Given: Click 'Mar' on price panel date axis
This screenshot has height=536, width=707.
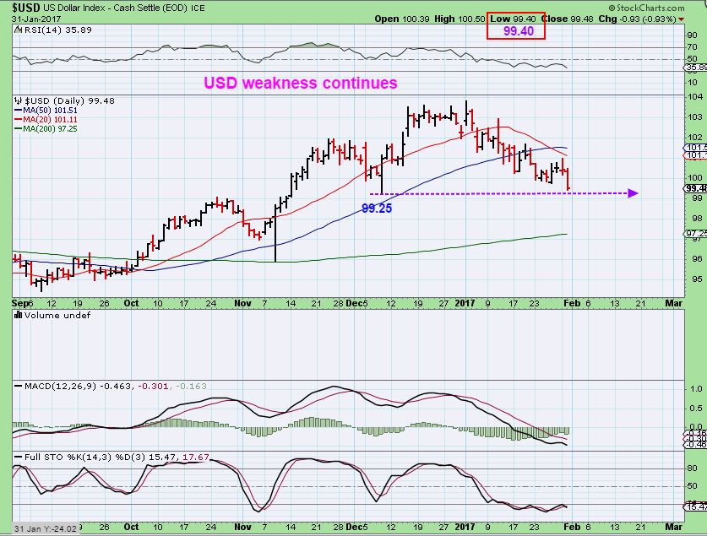Looking at the screenshot, I should click(673, 303).
